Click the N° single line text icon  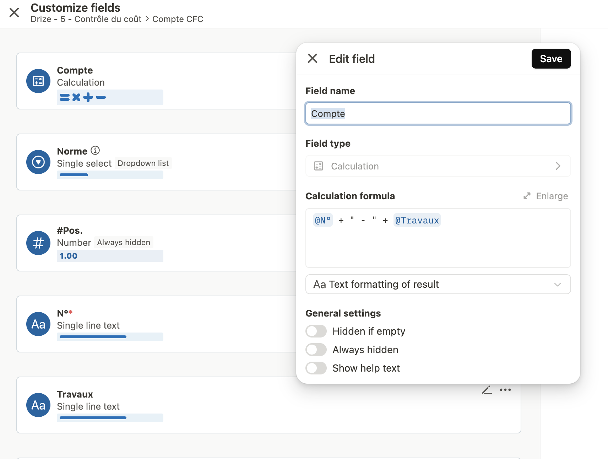[38, 324]
